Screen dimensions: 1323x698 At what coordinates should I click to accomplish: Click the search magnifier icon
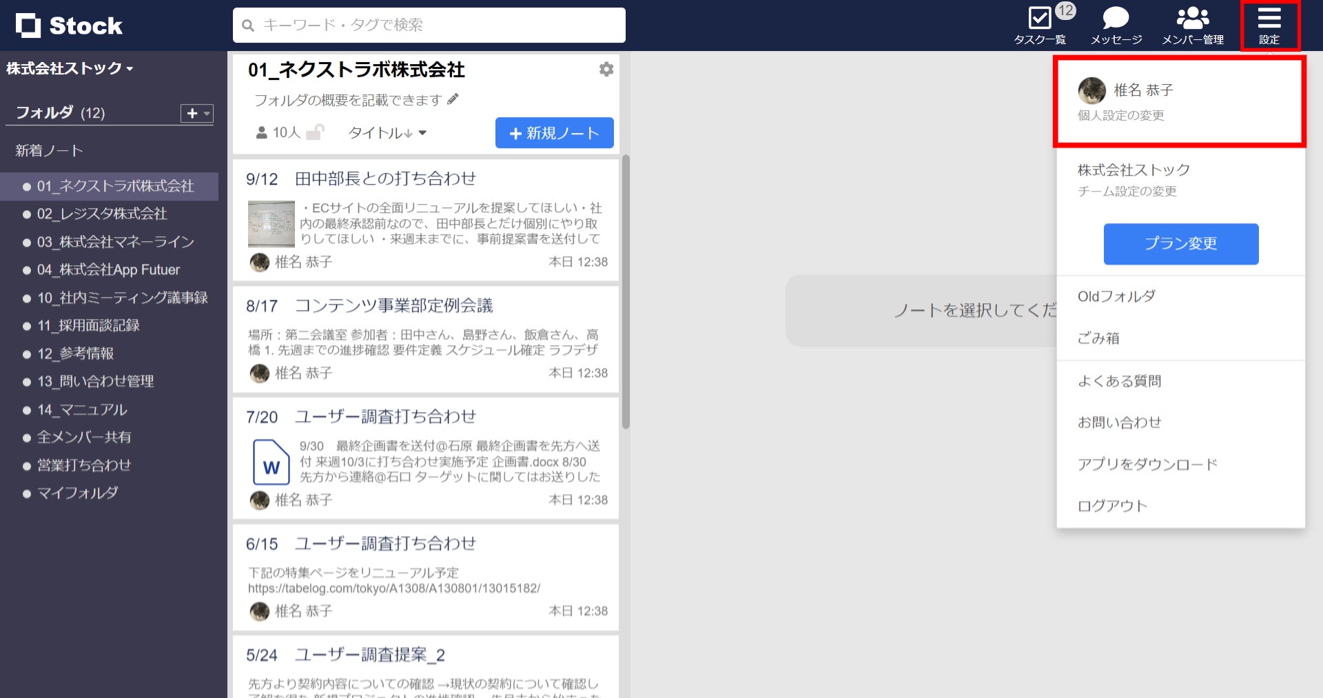pos(248,25)
